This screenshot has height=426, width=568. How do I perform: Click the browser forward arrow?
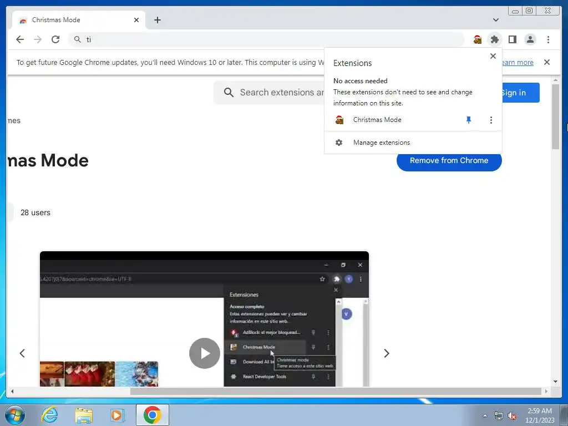38,39
